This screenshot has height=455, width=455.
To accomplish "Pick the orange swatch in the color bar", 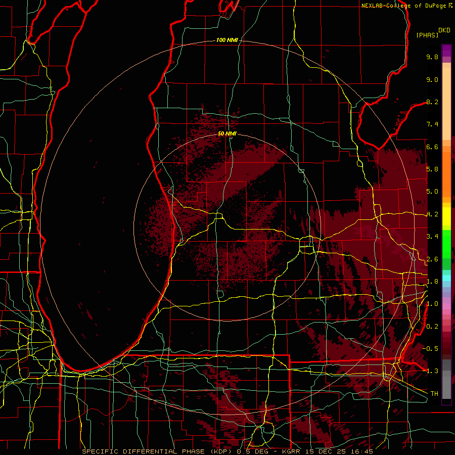I will pos(446,174).
